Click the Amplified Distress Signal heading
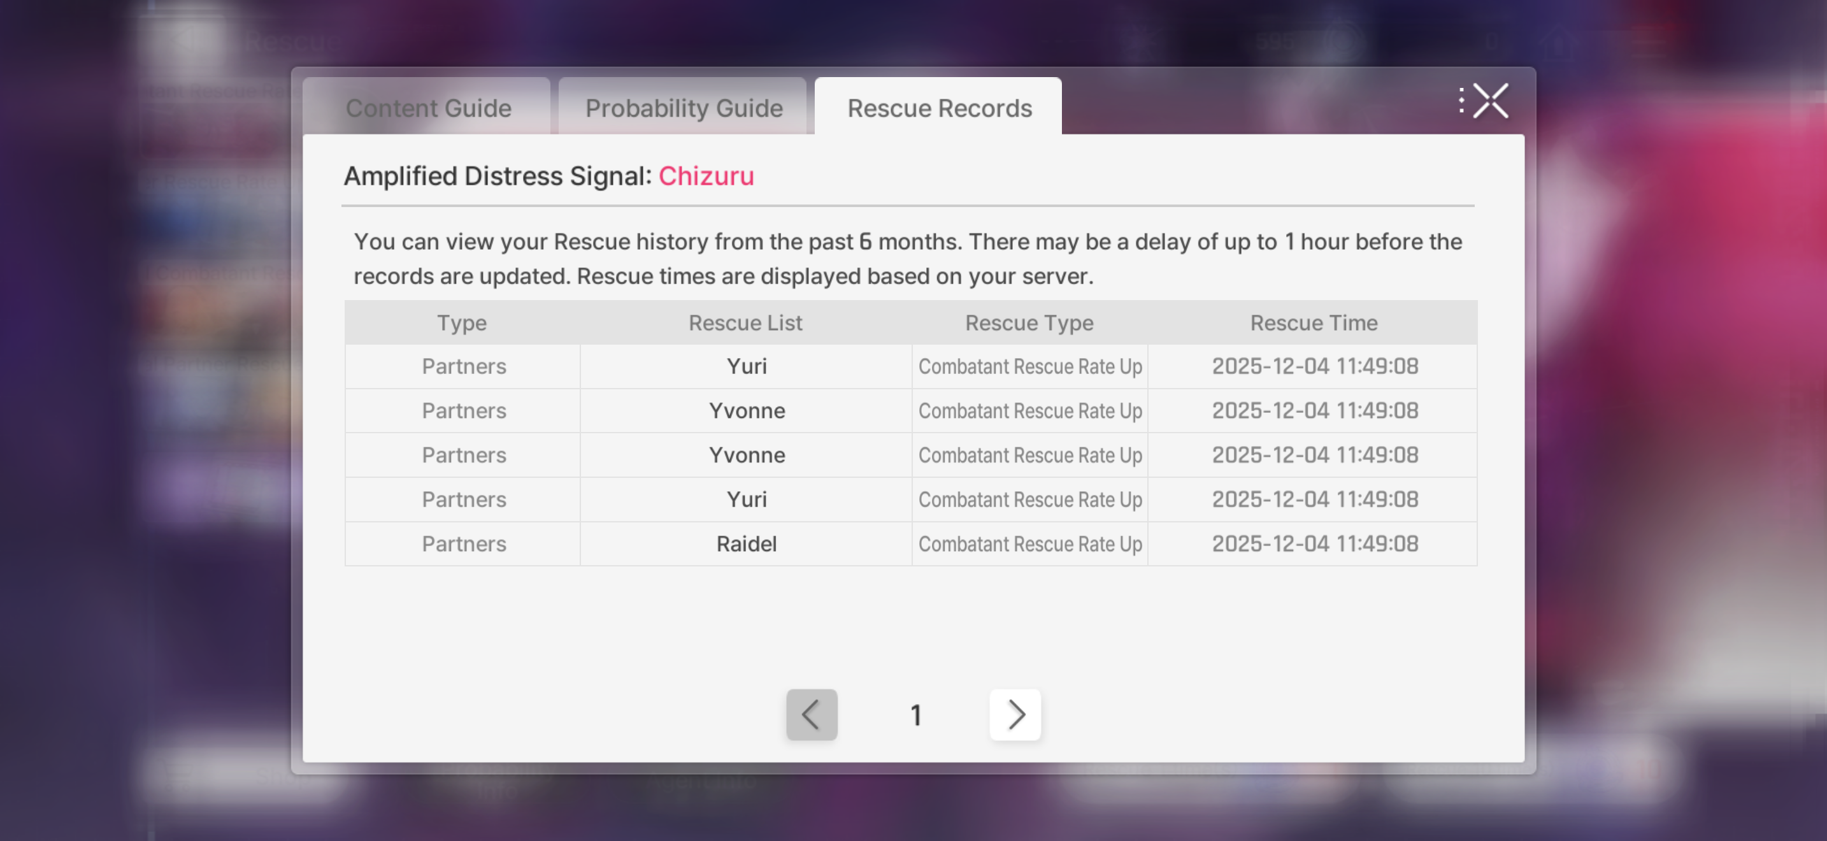 (497, 176)
